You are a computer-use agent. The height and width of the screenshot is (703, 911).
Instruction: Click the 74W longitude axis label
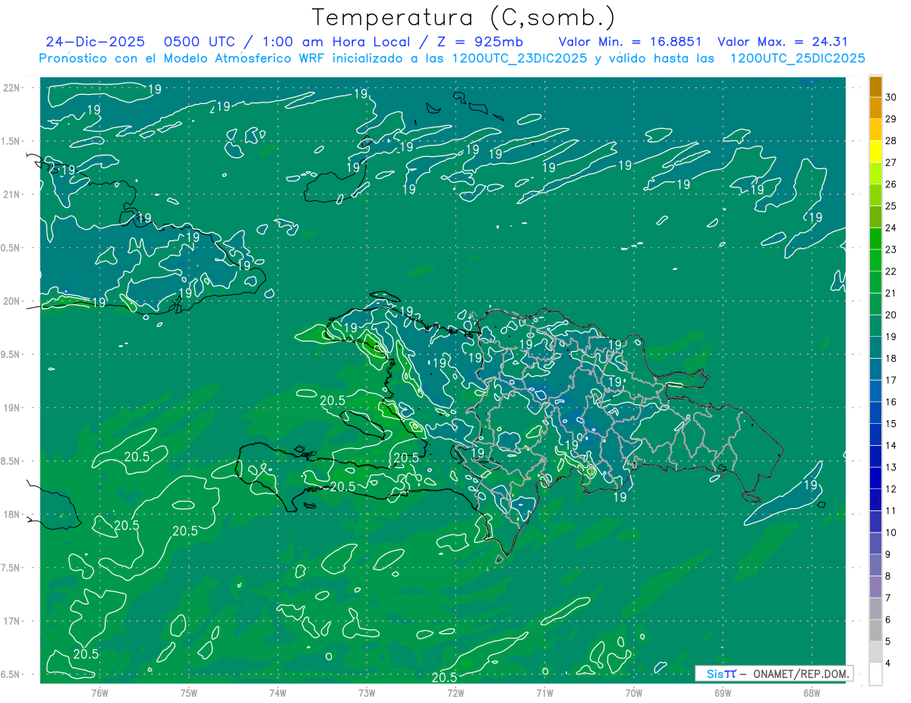[278, 692]
